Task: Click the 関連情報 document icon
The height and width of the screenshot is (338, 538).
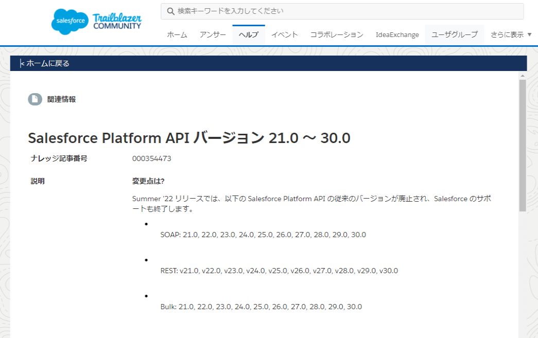Action: click(x=35, y=99)
